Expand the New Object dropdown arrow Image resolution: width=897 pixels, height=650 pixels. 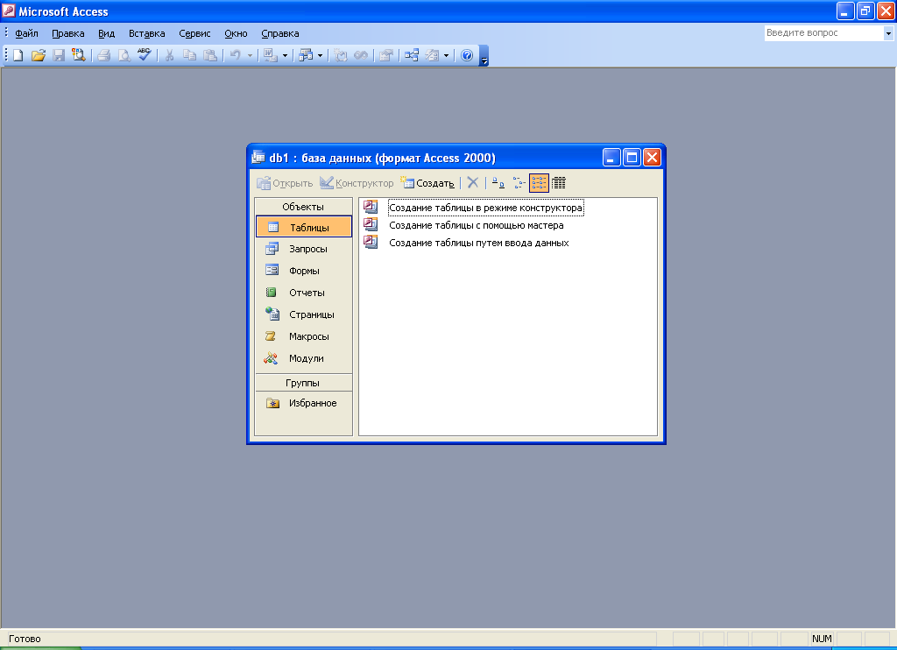[446, 55]
